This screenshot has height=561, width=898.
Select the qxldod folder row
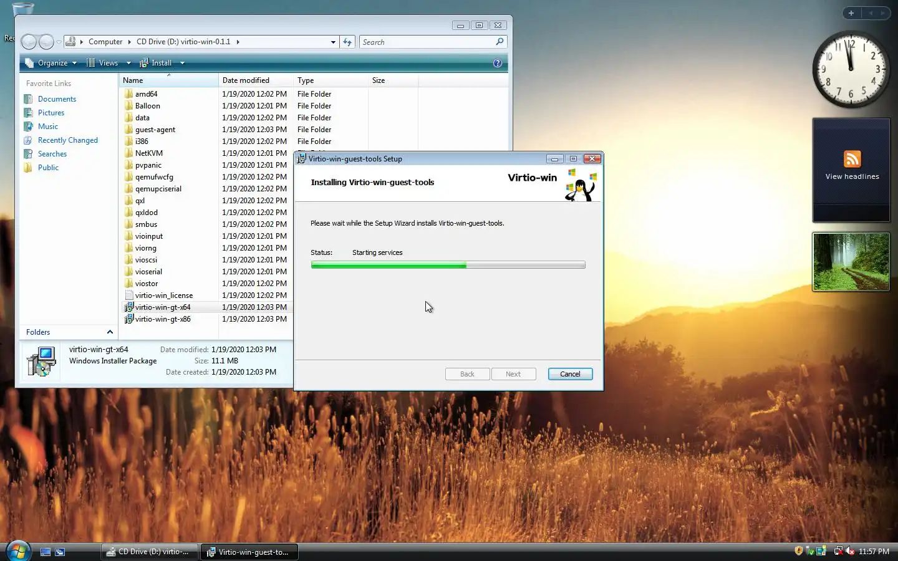[206, 213]
